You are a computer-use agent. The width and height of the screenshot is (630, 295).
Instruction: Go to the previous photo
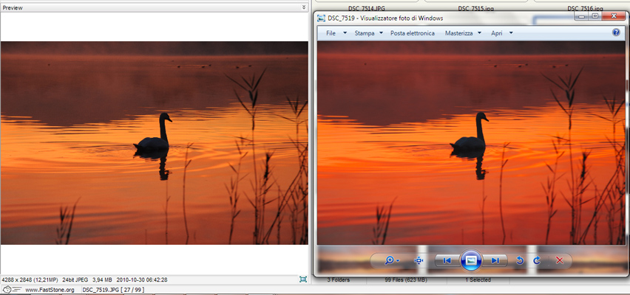444,260
